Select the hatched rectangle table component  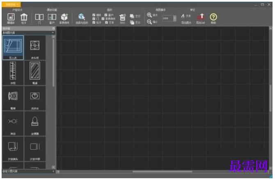pos(35,73)
